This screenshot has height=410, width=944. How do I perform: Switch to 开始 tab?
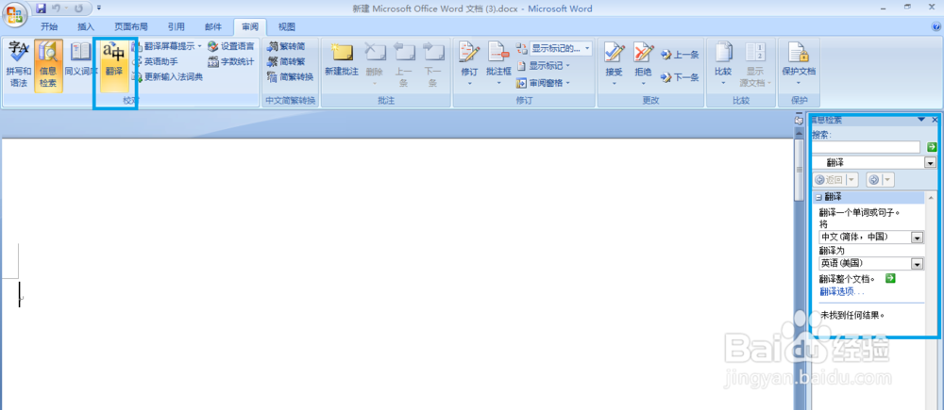49,26
